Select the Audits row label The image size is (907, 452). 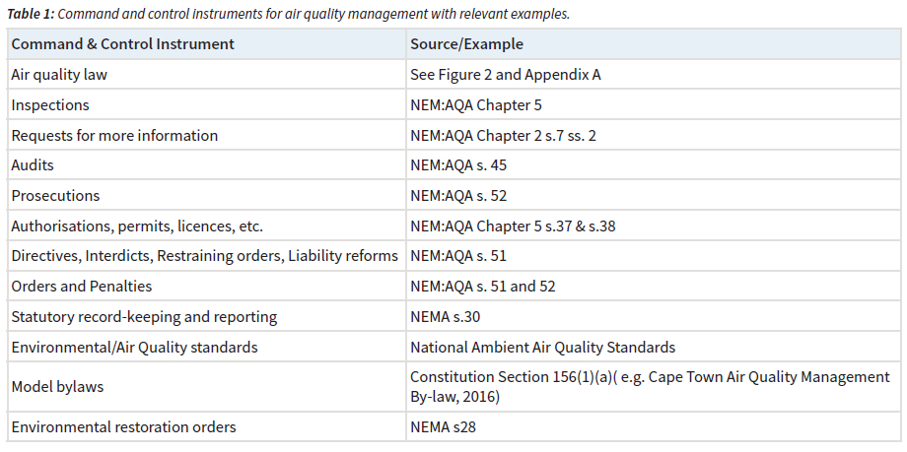(33, 165)
